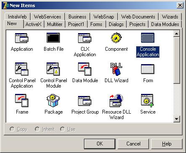
Task: Click the "Console Application" label
Action: 148,52
